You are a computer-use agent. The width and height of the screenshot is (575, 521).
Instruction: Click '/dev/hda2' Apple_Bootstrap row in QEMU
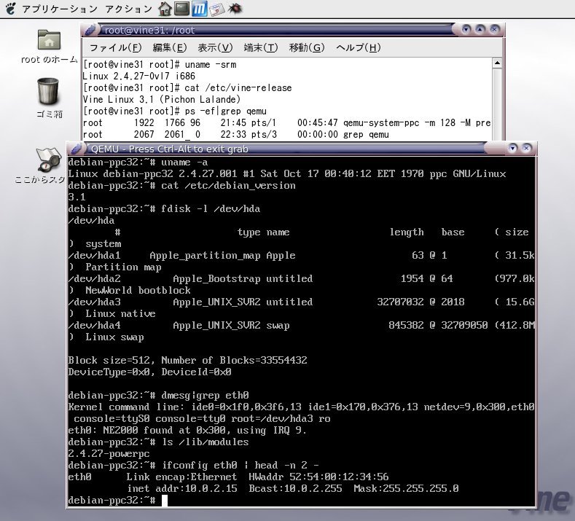tap(302, 278)
